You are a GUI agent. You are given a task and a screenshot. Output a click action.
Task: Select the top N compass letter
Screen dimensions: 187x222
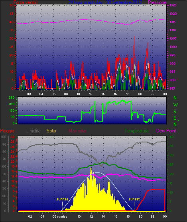175,98
